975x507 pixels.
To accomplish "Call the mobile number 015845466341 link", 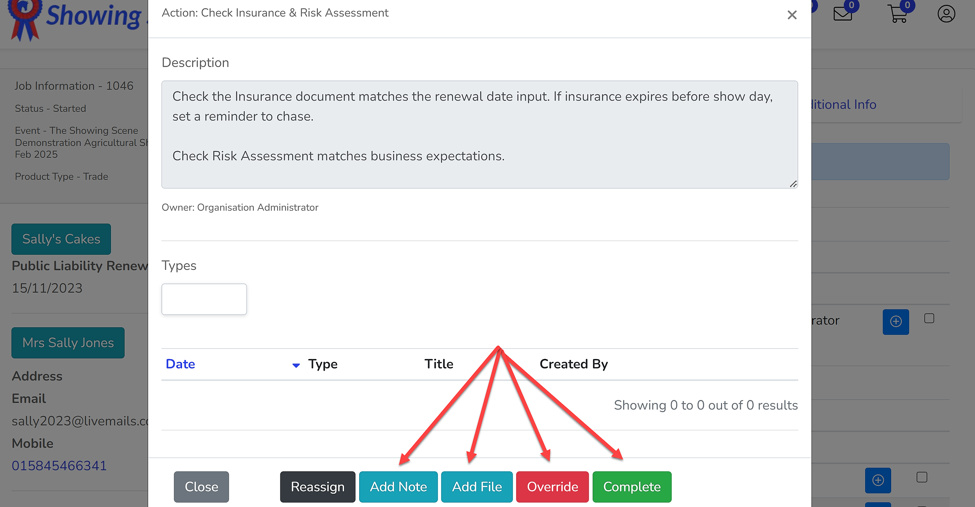I will 59,465.
